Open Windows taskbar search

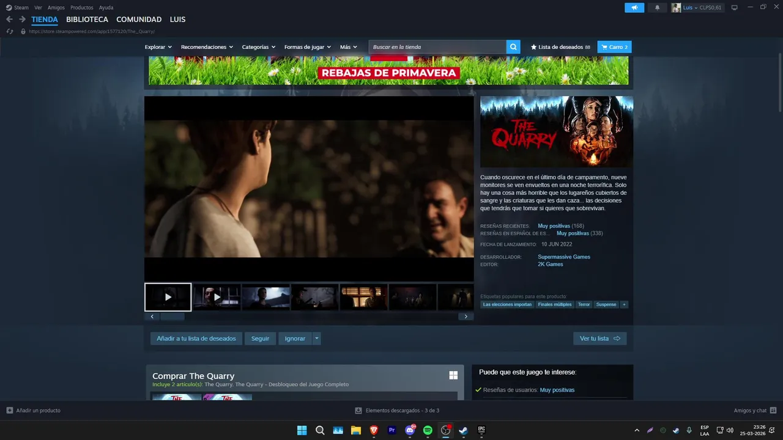point(320,430)
